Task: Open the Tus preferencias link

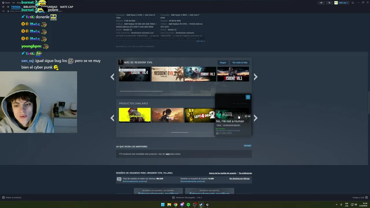Action: [x=245, y=173]
